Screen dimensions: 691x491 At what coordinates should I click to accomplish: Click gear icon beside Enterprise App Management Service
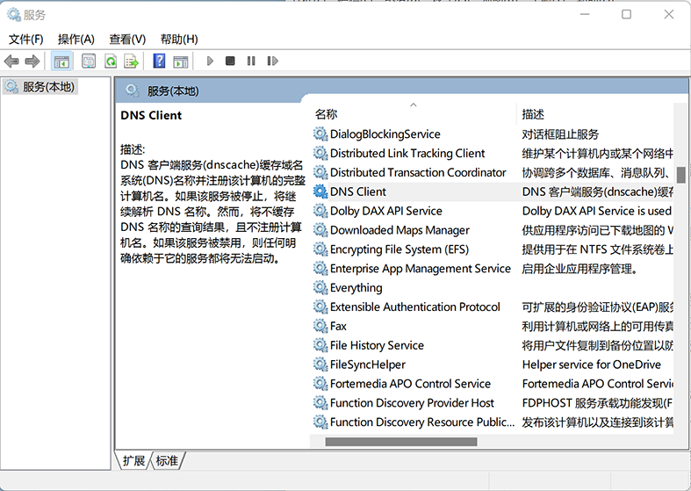pos(320,269)
